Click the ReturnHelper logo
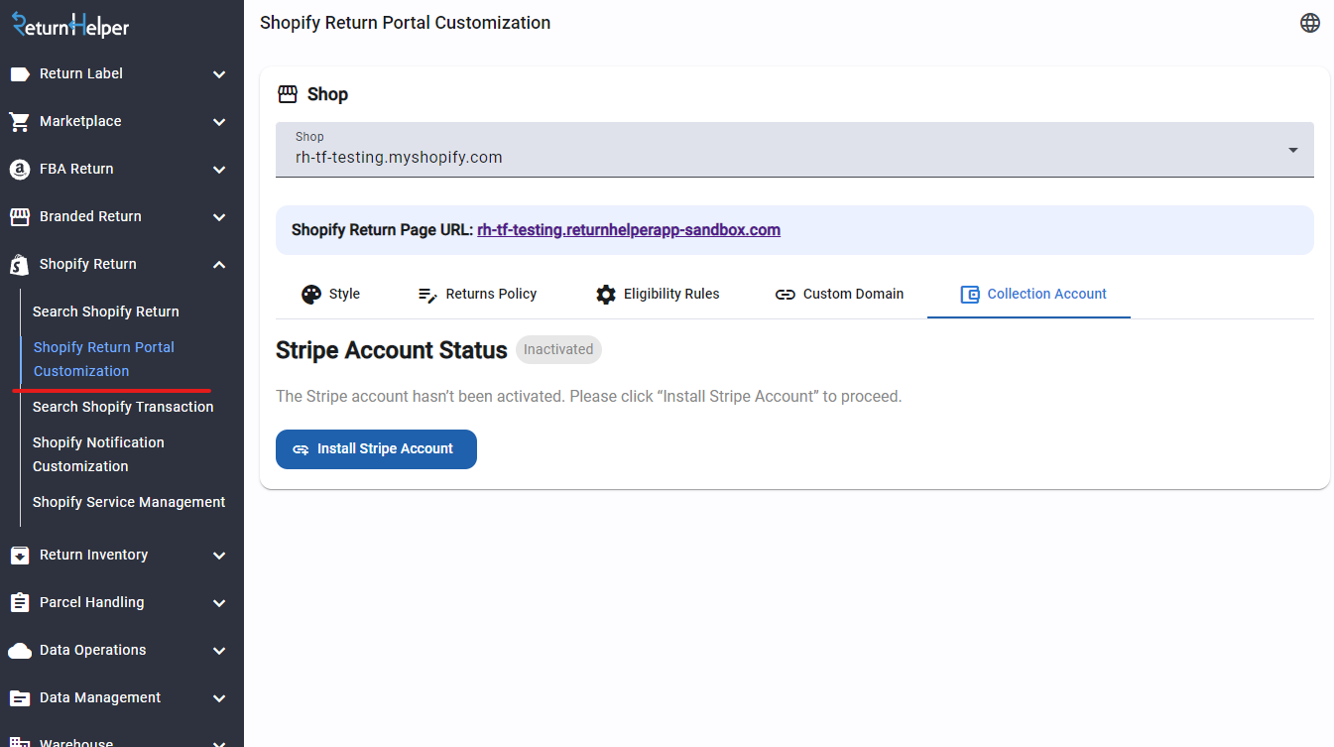The height and width of the screenshot is (747, 1334). 69,24
